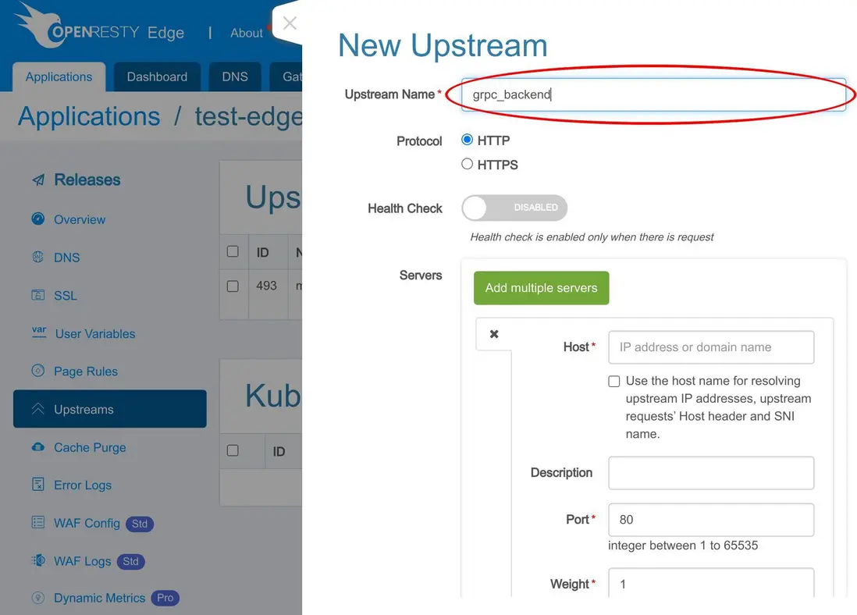Select the HTTP protocol radio button

coord(467,140)
